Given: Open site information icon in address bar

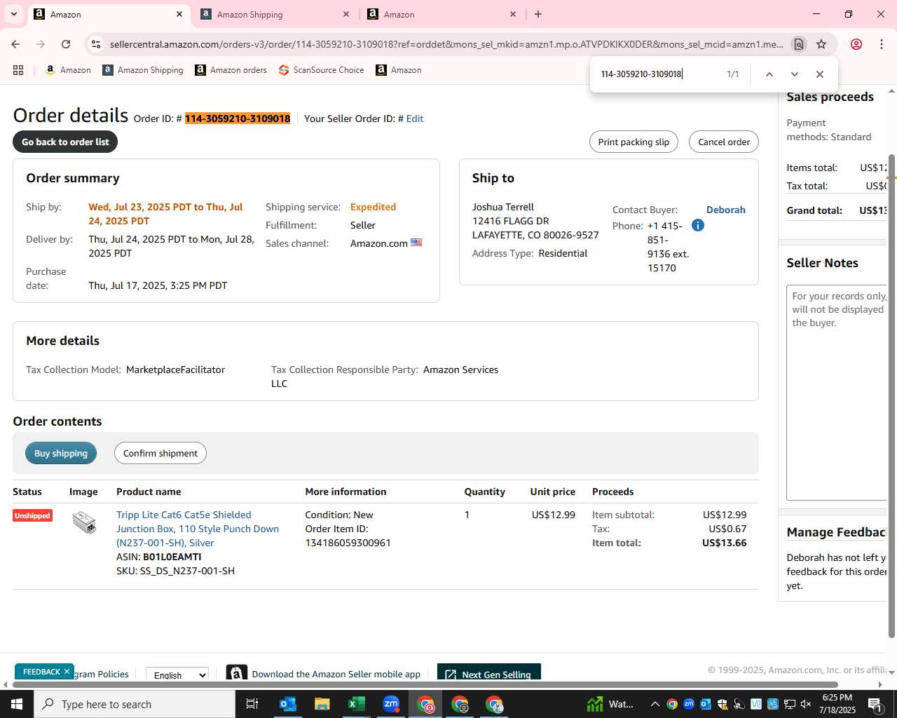Looking at the screenshot, I should coord(96,44).
